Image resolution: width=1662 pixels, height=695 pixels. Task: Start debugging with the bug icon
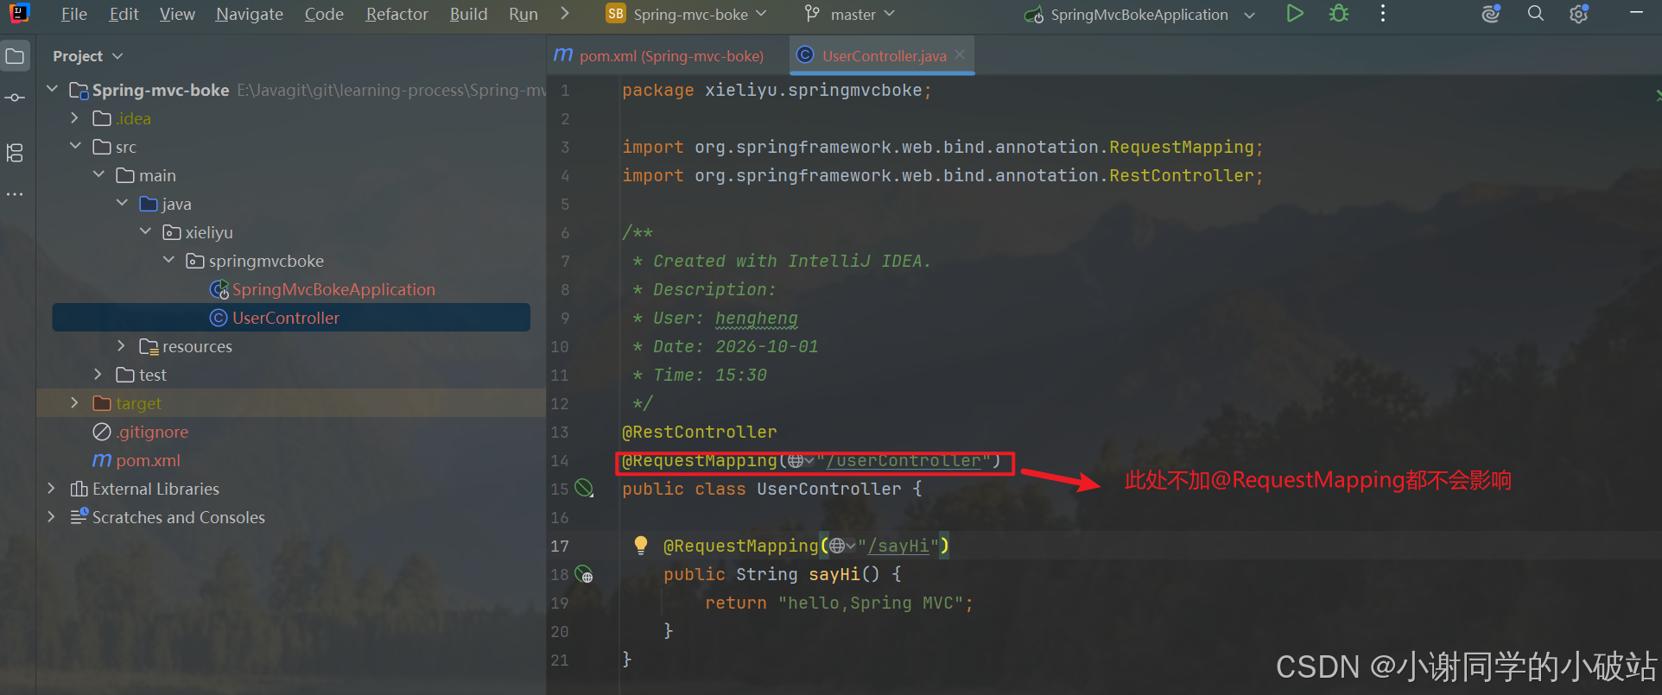[x=1339, y=14]
